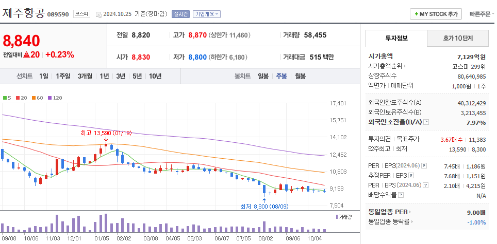Click the 거래량 value 58,455
Viewport: 497px width, 244px height.
point(315,35)
